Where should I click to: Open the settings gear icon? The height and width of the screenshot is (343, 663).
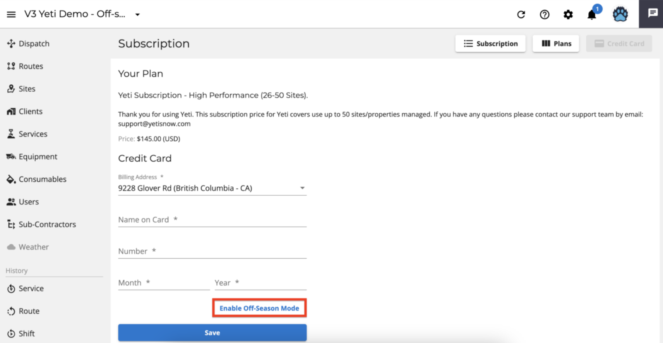tap(568, 15)
